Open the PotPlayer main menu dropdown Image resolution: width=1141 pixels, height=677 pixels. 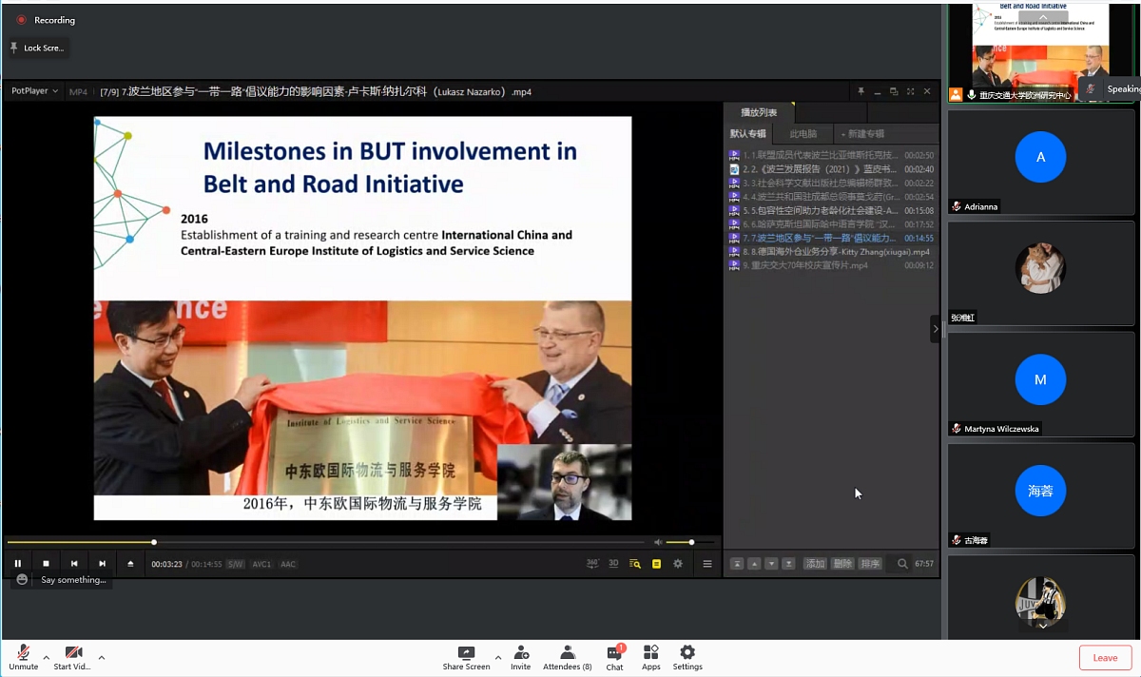(x=34, y=91)
